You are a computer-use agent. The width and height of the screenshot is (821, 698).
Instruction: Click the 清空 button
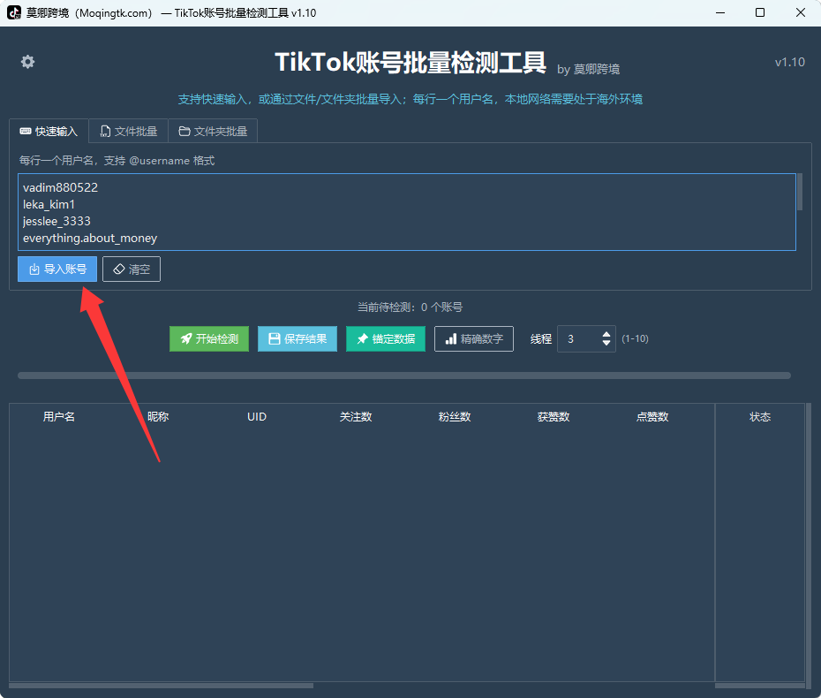click(132, 269)
